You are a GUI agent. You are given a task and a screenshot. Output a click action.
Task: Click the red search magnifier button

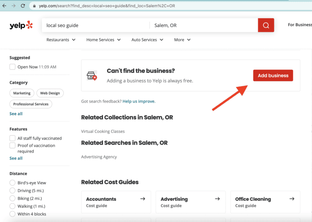click(x=266, y=25)
